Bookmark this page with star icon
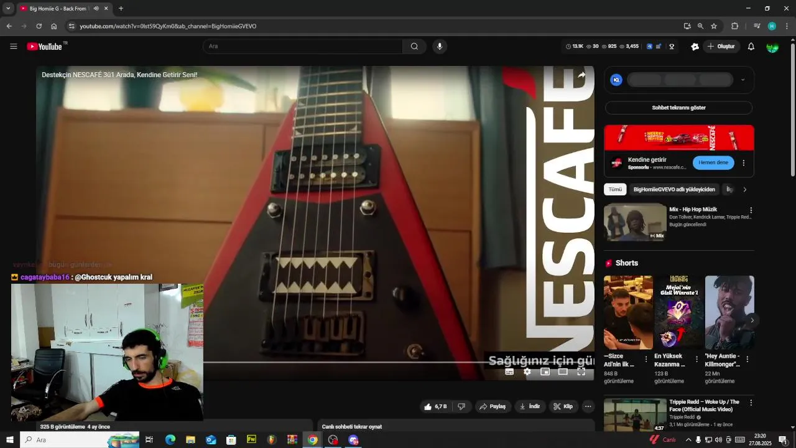Screen dimensions: 796x448 point(714,26)
